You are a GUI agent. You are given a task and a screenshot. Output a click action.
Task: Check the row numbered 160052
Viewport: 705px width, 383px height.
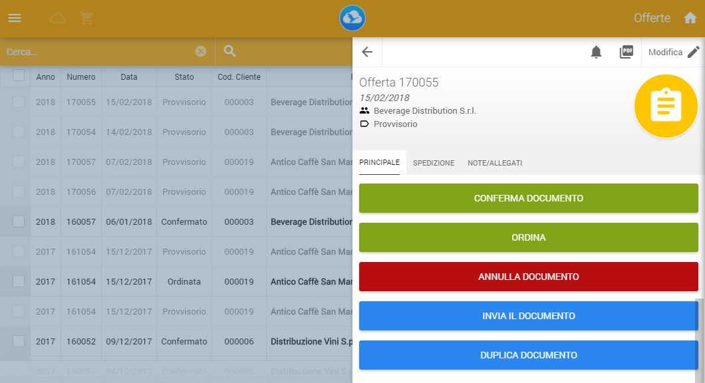pyautogui.click(x=19, y=341)
